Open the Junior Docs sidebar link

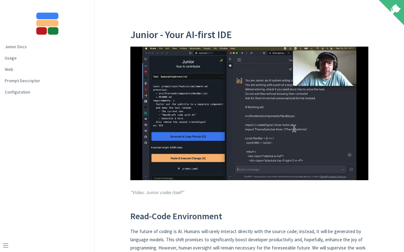pyautogui.click(x=16, y=47)
